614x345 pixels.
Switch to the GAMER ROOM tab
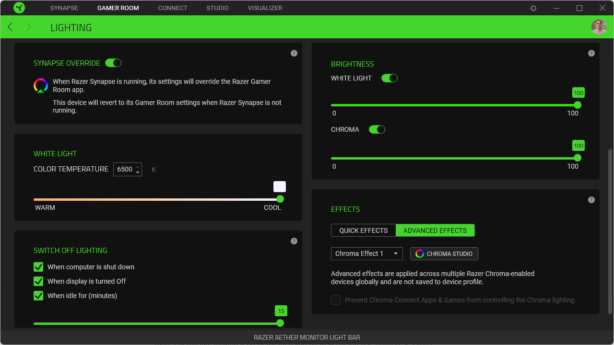pyautogui.click(x=118, y=8)
